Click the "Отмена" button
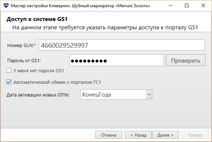The width and height of the screenshot is (212, 142). (x=109, y=135)
